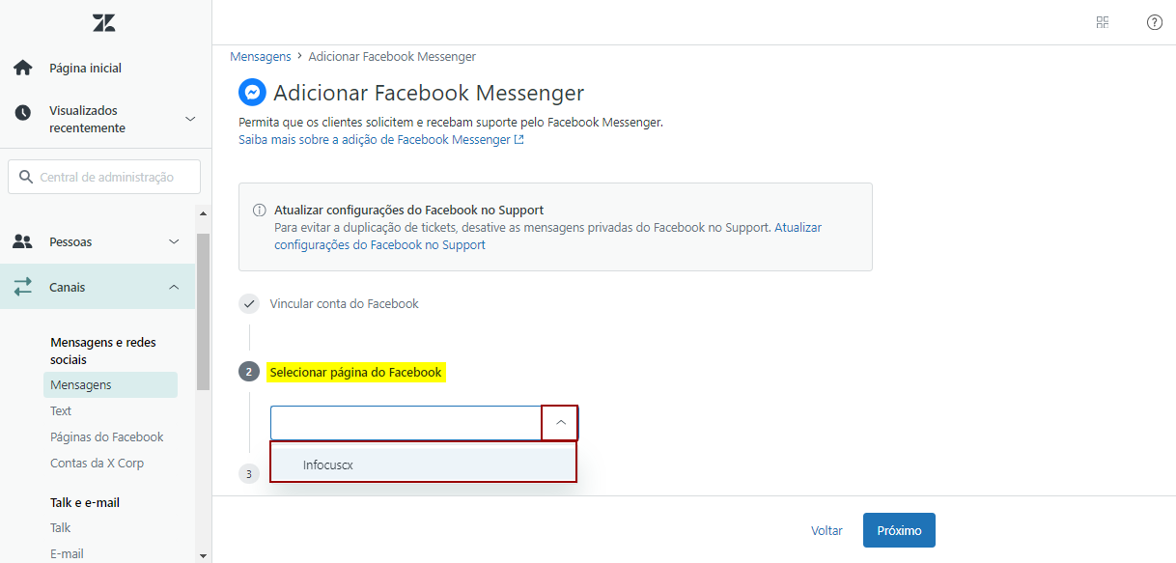
Task: Click the Zendesk logo icon
Action: [x=104, y=23]
